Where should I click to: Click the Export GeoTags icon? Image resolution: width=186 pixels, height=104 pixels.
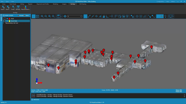8,8
